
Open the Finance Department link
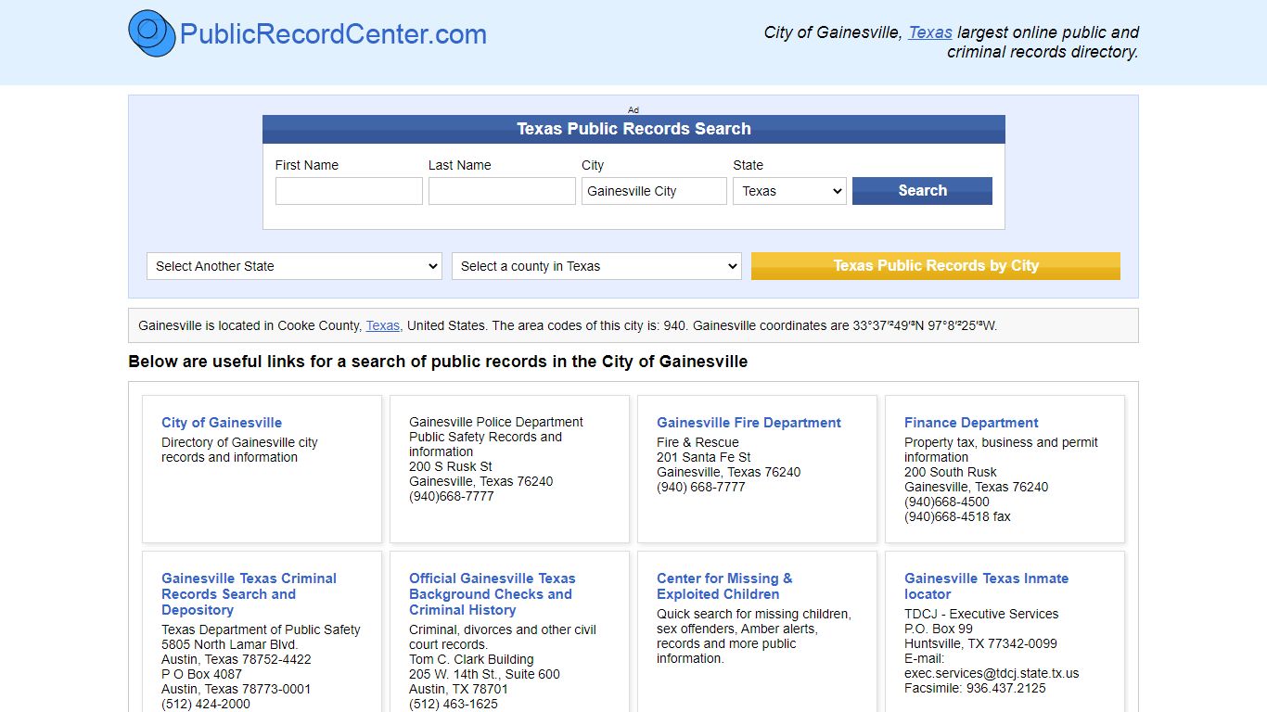[971, 423]
